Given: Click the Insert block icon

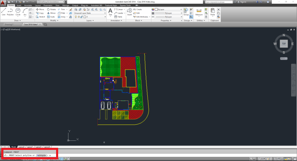Looking at the screenshot, I should coord(130,12).
